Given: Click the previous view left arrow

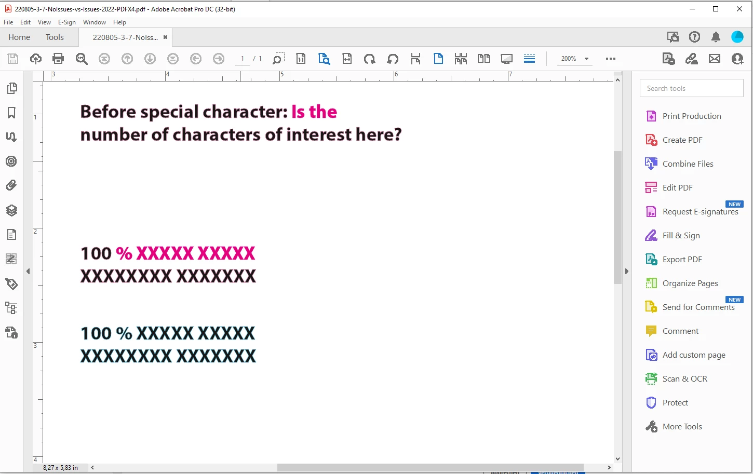Looking at the screenshot, I should coord(196,59).
